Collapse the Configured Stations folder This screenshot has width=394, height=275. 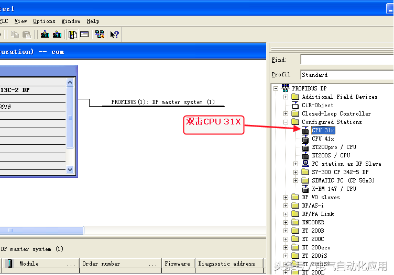(286, 122)
